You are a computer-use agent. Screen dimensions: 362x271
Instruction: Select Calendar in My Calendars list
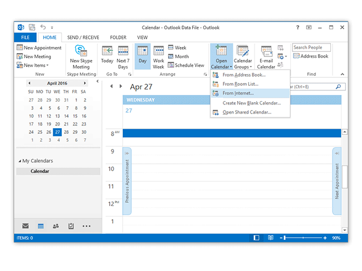click(x=58, y=171)
